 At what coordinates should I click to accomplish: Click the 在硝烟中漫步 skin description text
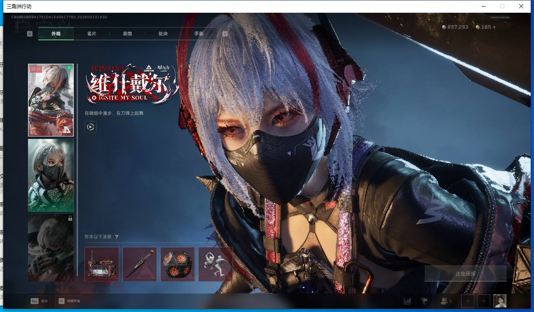[x=114, y=113]
